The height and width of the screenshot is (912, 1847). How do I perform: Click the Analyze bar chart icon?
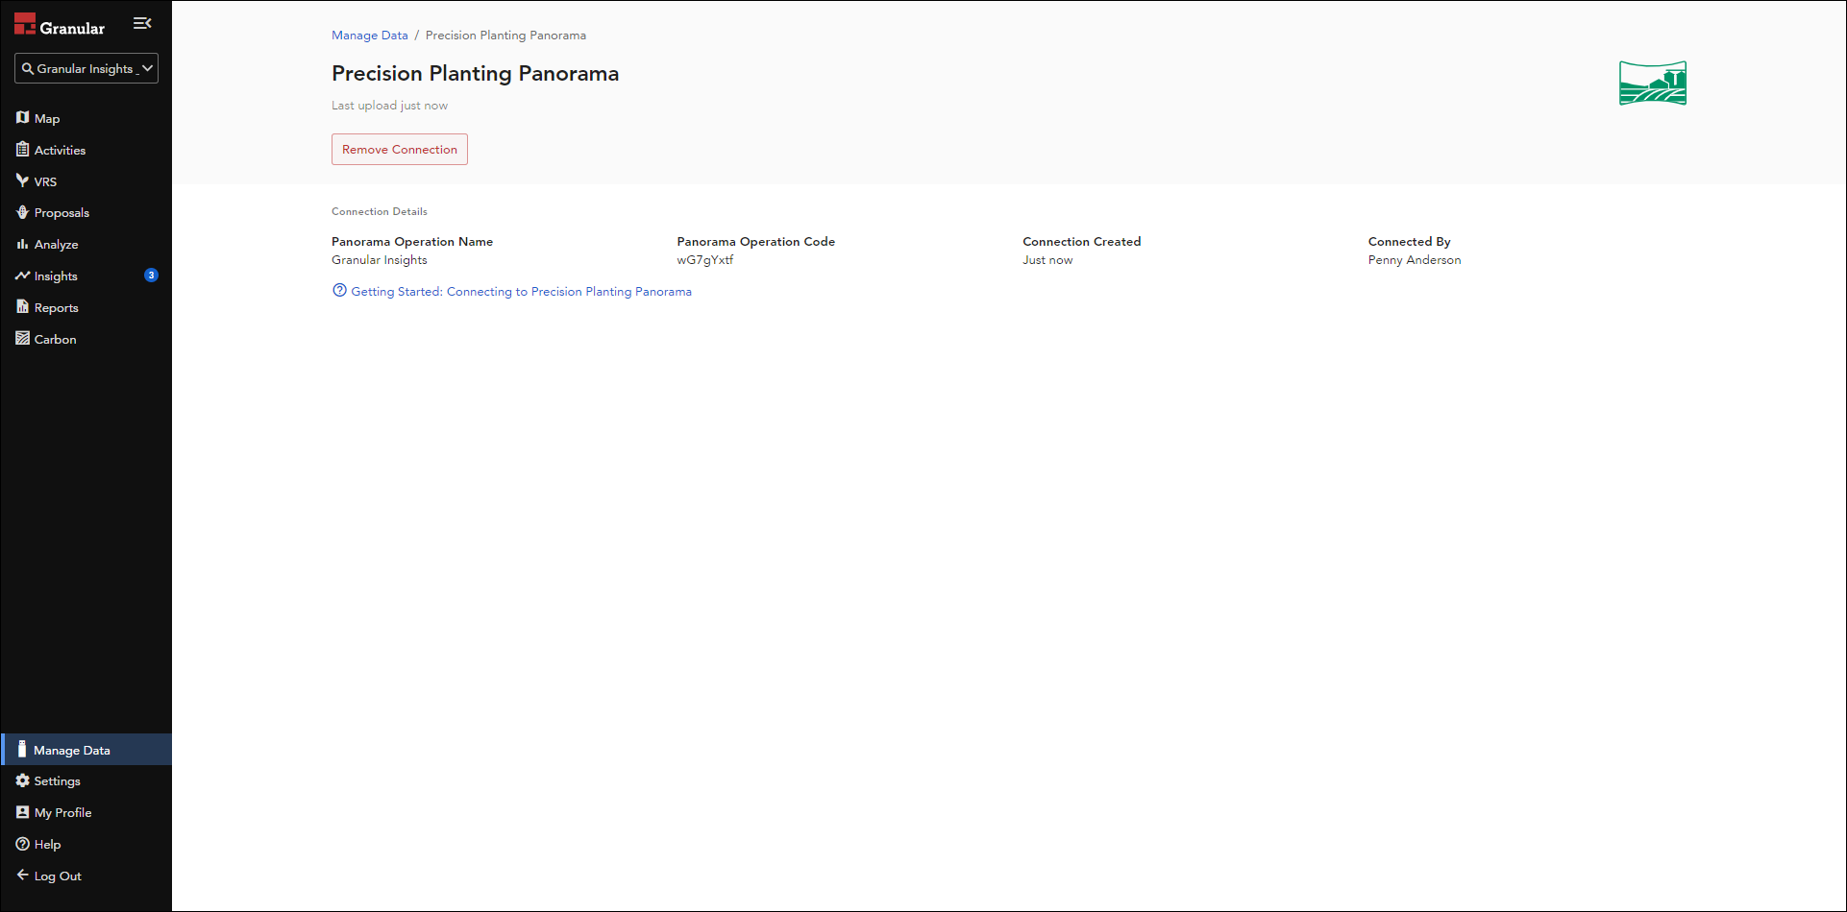tap(22, 244)
